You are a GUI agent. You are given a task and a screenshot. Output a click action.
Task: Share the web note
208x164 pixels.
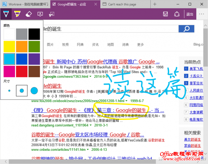coord(177,14)
